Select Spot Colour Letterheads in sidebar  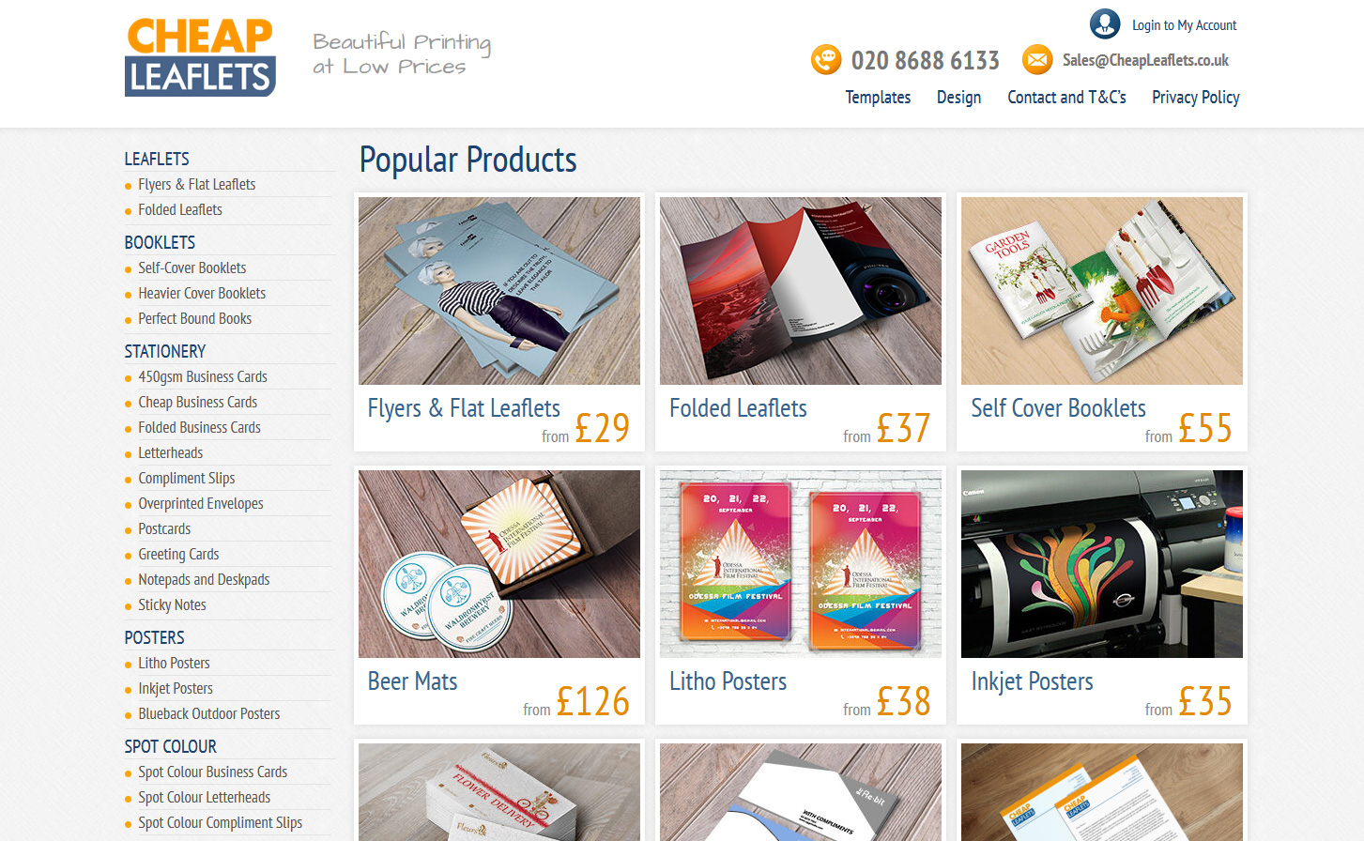point(204,797)
